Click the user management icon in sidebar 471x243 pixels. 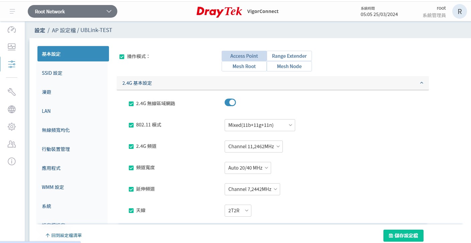[12, 144]
